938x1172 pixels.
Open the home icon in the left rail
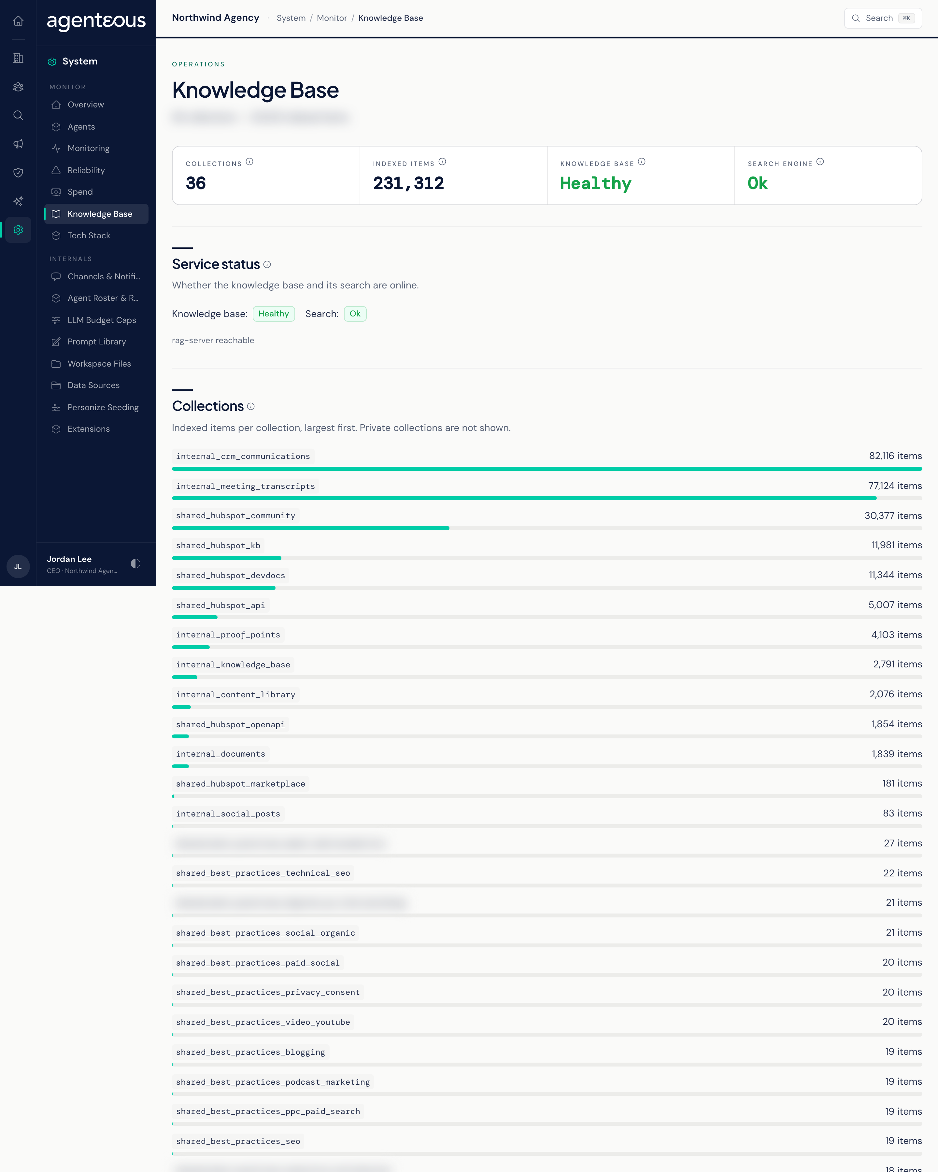pyautogui.click(x=18, y=21)
